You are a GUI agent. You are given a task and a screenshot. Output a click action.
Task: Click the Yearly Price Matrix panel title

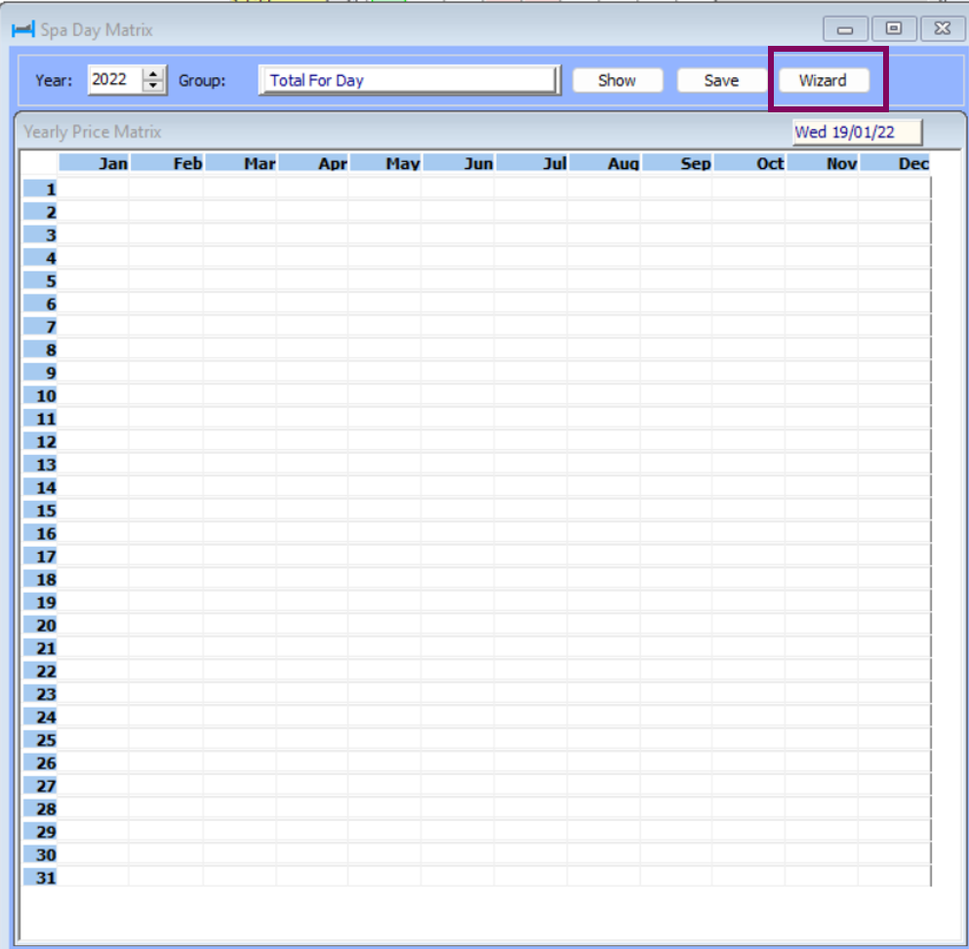point(92,132)
